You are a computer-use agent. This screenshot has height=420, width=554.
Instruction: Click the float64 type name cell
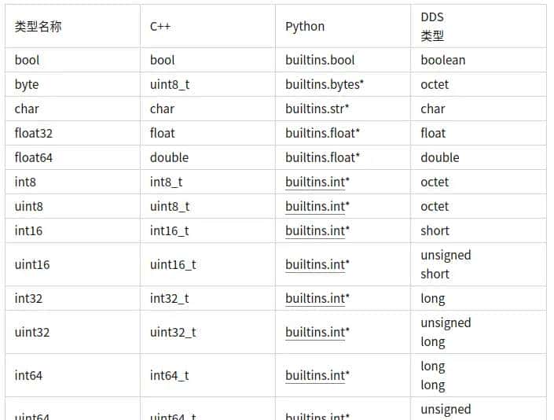[34, 158]
